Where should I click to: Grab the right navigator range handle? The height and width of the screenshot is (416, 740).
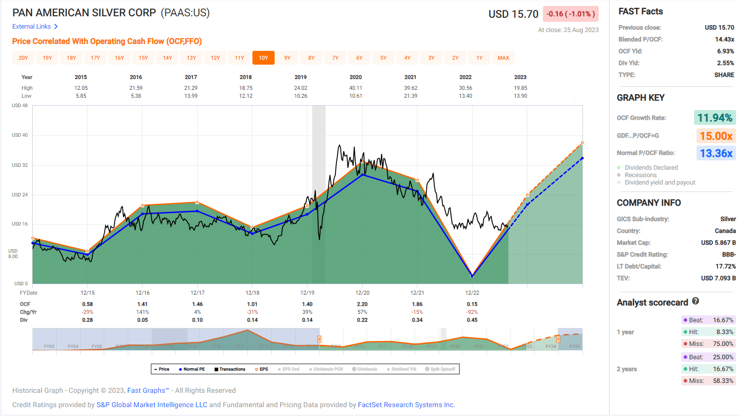[x=558, y=339]
